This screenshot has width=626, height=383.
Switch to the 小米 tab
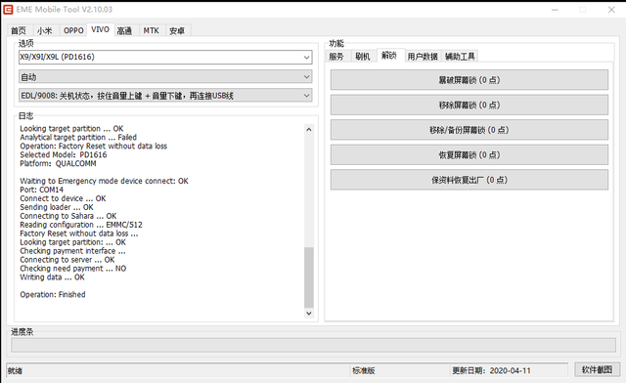click(x=44, y=30)
